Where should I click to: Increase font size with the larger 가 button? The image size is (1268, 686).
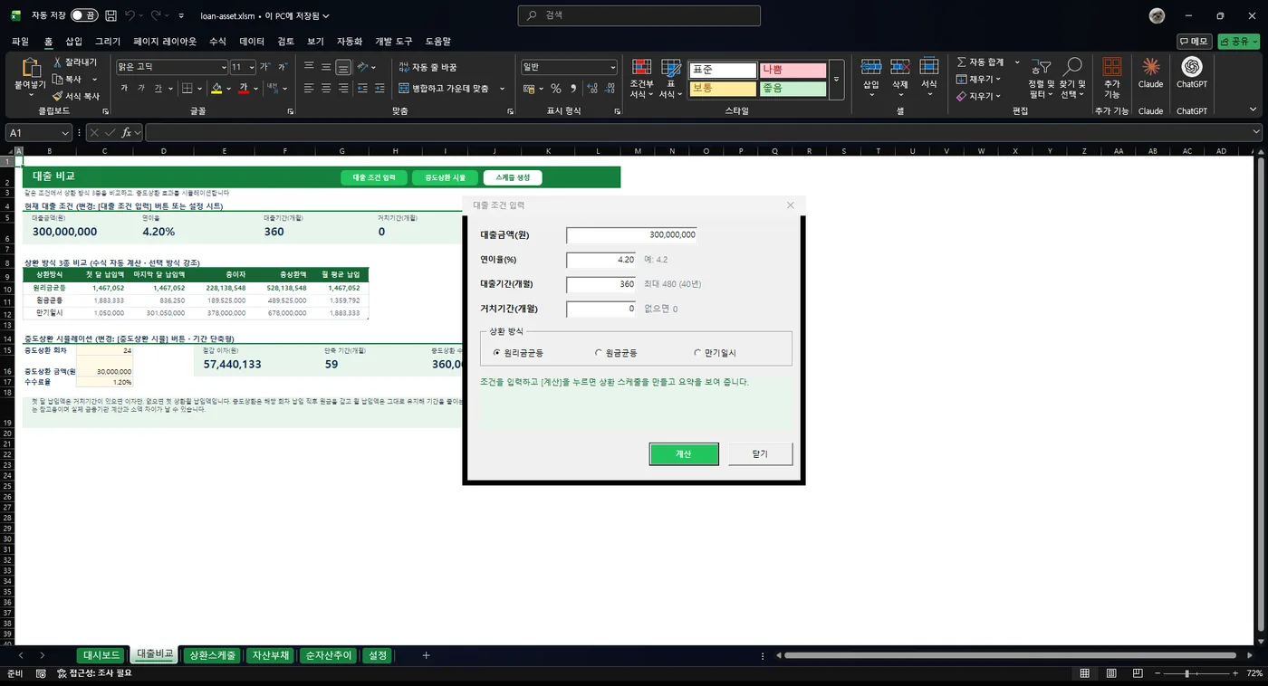(x=264, y=67)
